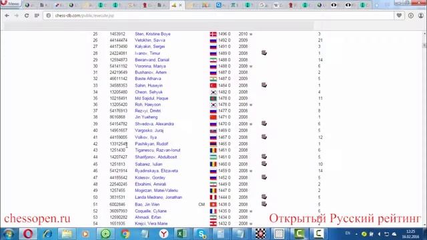Viewport: 427px width, 240px height.
Task: Open player Ryadinskaya, Elizaveta
Action: [156, 171]
